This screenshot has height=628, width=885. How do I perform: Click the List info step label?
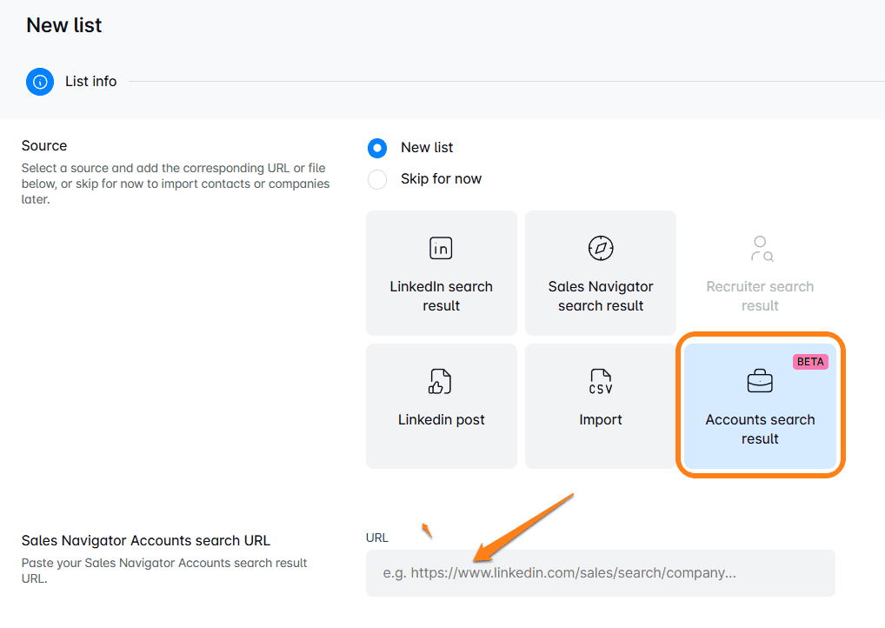pyautogui.click(x=90, y=81)
